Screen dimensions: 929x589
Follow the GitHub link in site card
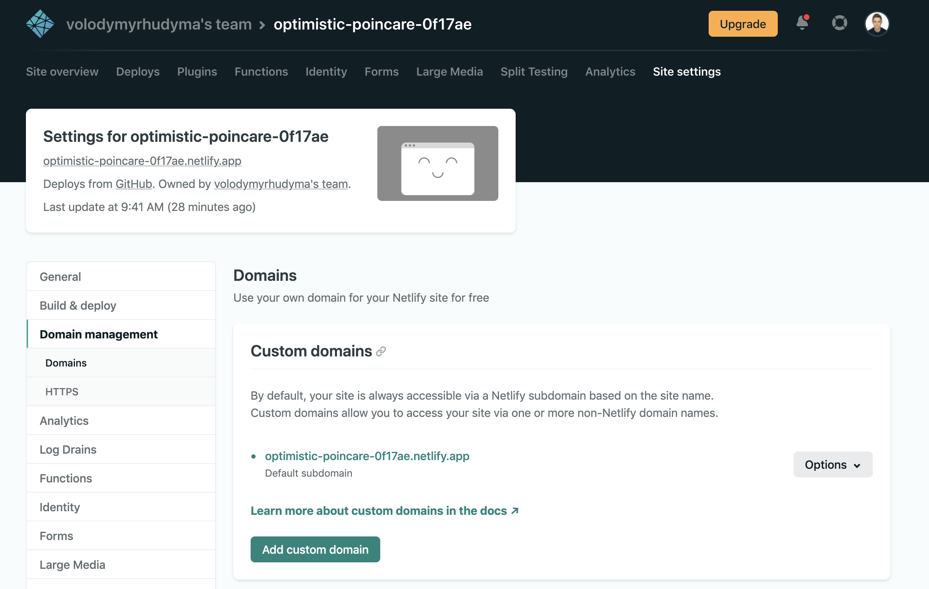134,184
